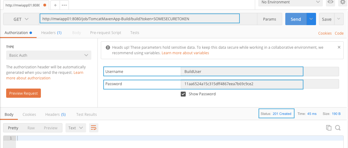
Task: Open tab options three-dots menu
Action: tap(64, 5)
